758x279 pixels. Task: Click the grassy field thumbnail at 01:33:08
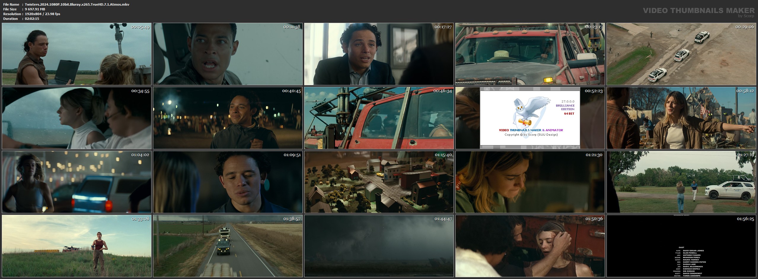[76, 246]
